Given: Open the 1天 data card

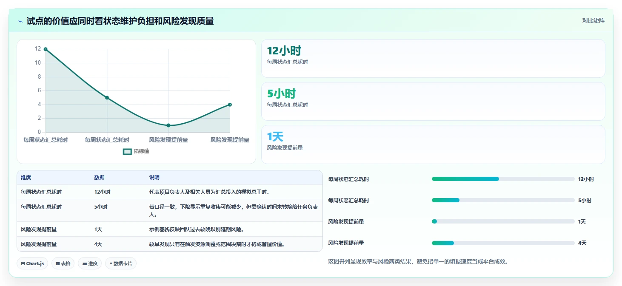Looking at the screenshot, I should tap(433, 144).
